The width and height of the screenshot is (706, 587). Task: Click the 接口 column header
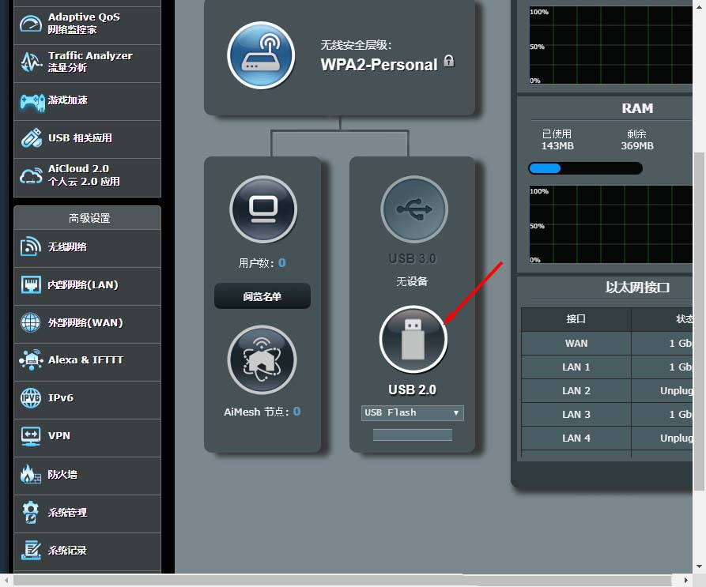coord(576,319)
